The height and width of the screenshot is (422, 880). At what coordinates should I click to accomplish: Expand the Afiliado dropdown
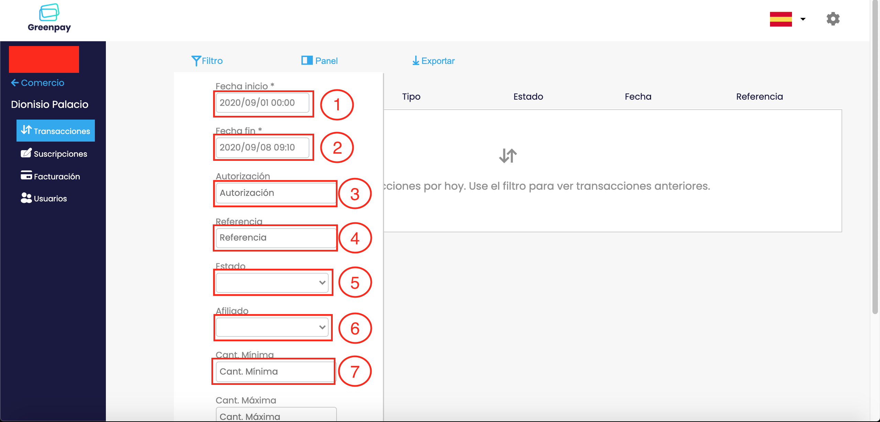pyautogui.click(x=272, y=327)
